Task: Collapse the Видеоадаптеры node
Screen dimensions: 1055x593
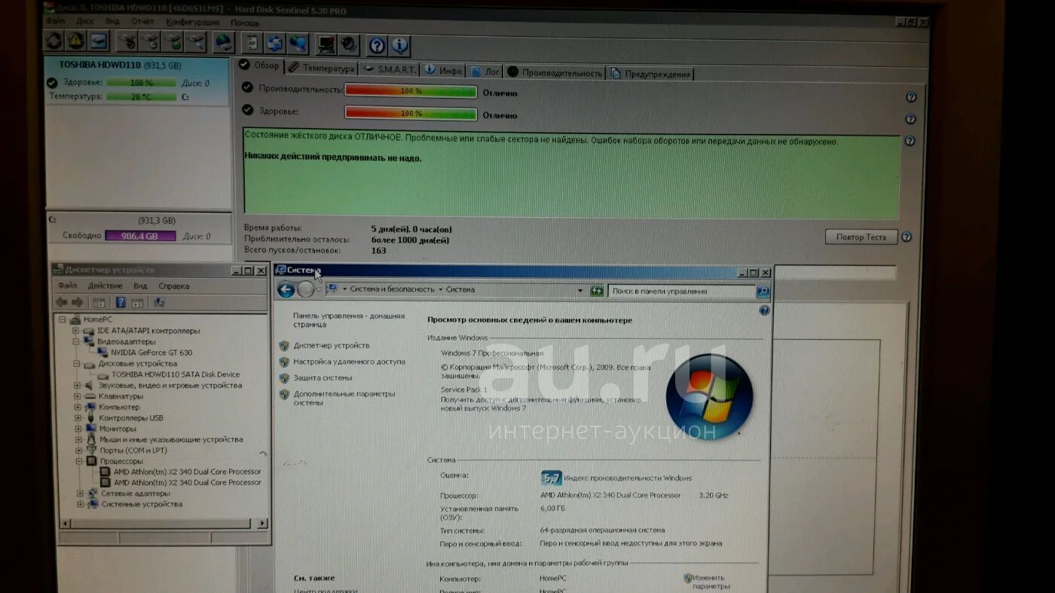Action: click(x=75, y=341)
